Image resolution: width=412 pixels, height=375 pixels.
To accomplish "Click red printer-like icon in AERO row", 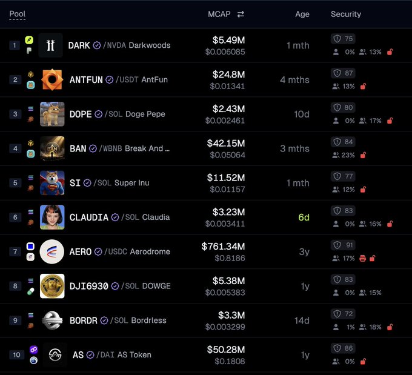I will (362, 258).
